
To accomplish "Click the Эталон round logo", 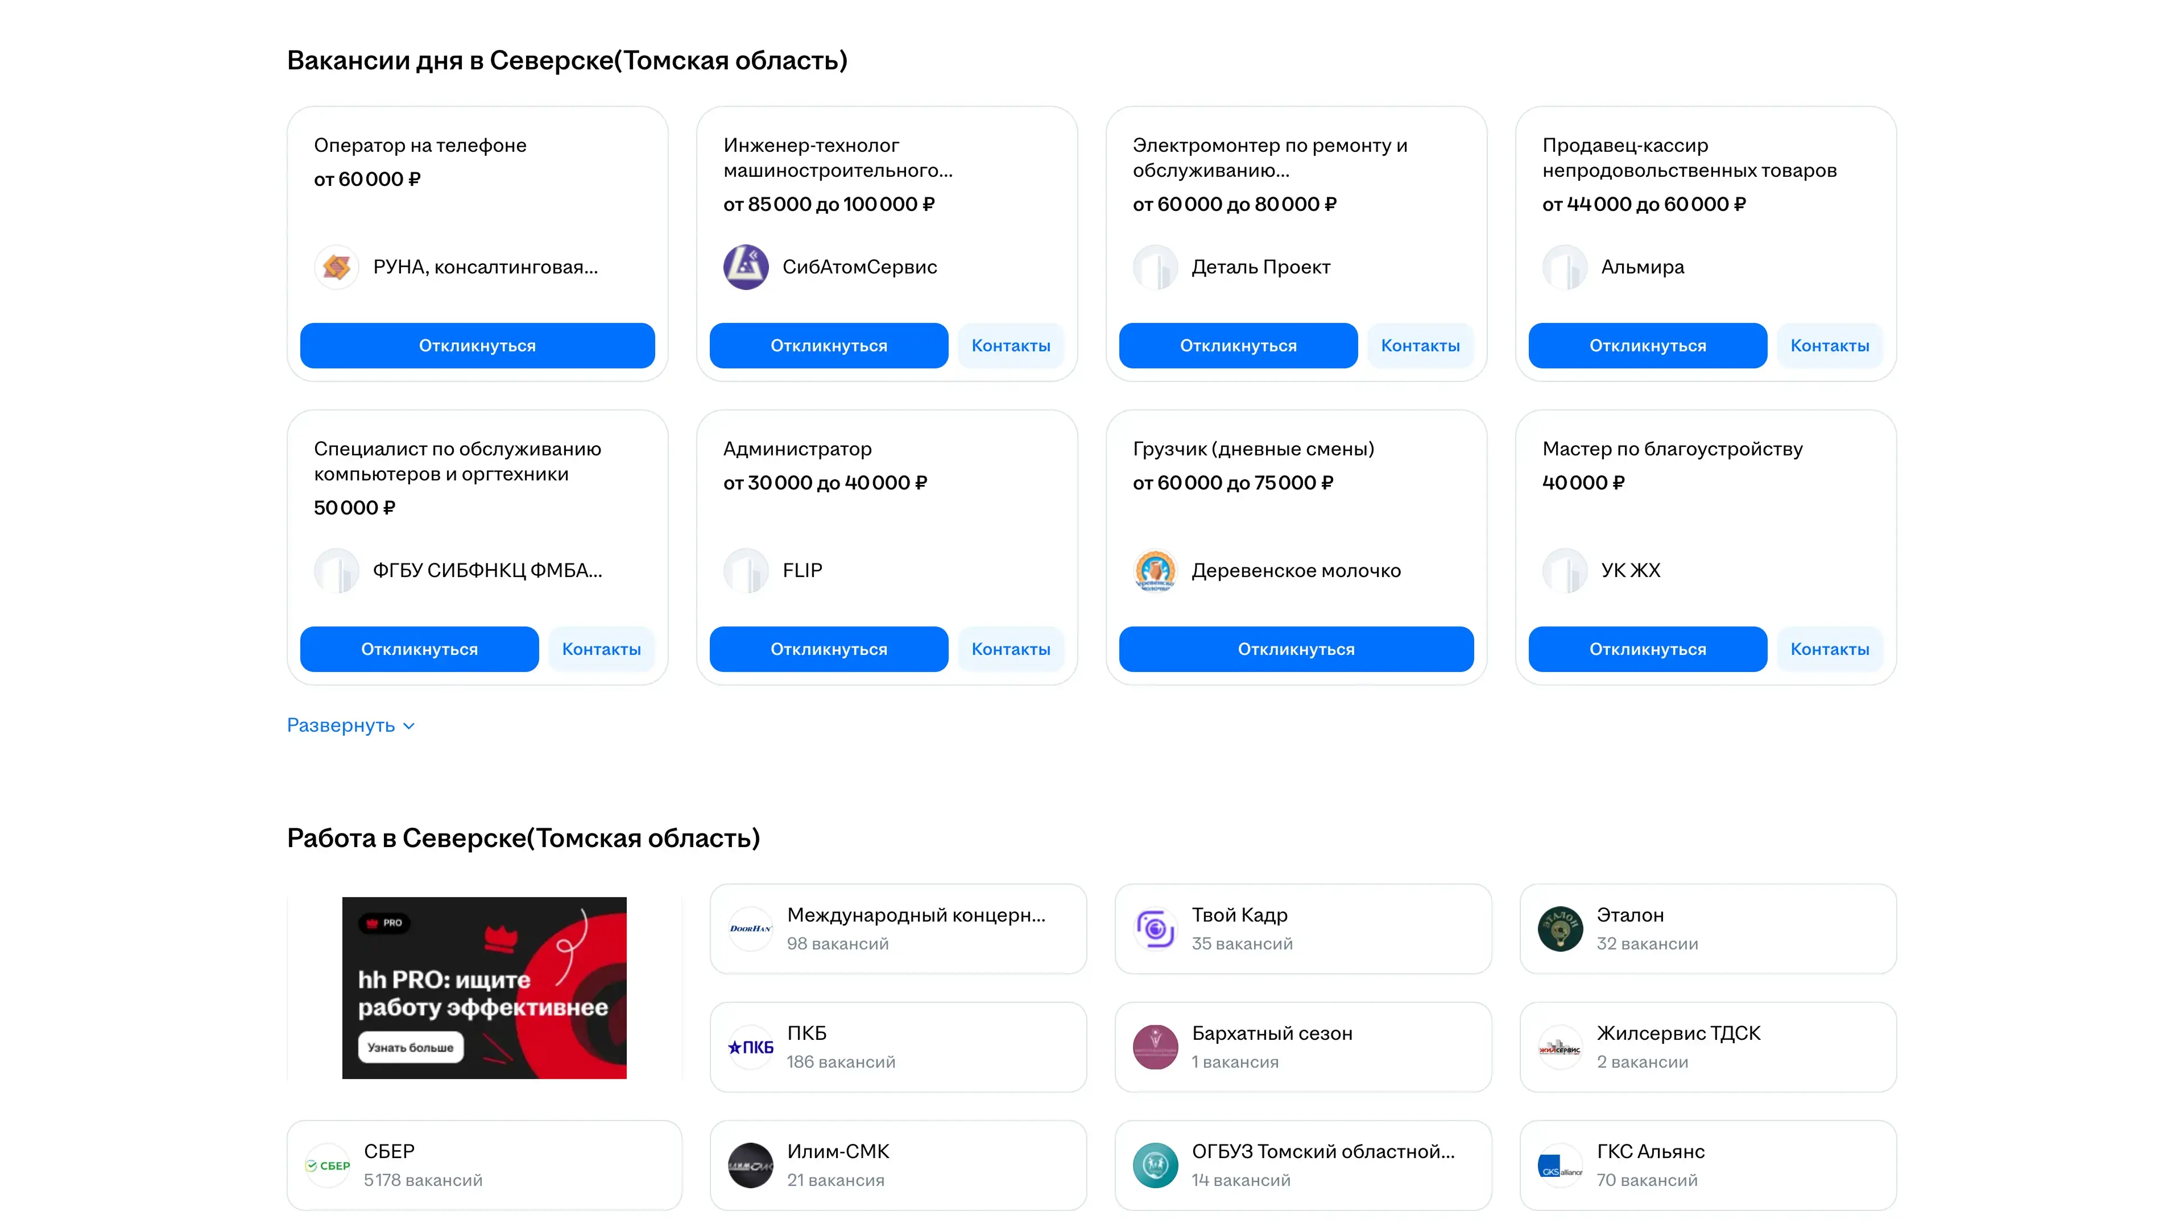I will click(x=1560, y=929).
